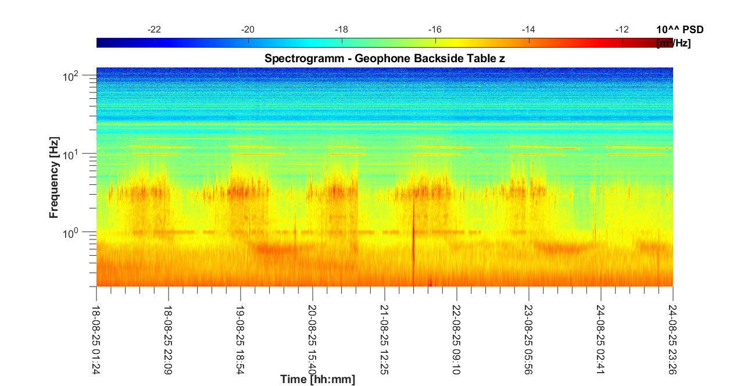Click the -16 colorbar tick label
Image resolution: width=744 pixels, height=386 pixels.
click(x=435, y=30)
